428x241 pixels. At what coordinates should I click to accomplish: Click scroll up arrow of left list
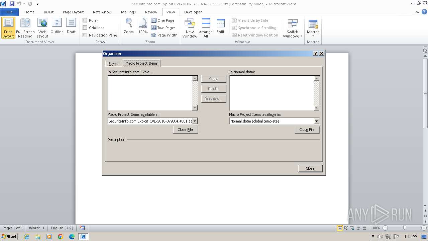[x=195, y=78]
